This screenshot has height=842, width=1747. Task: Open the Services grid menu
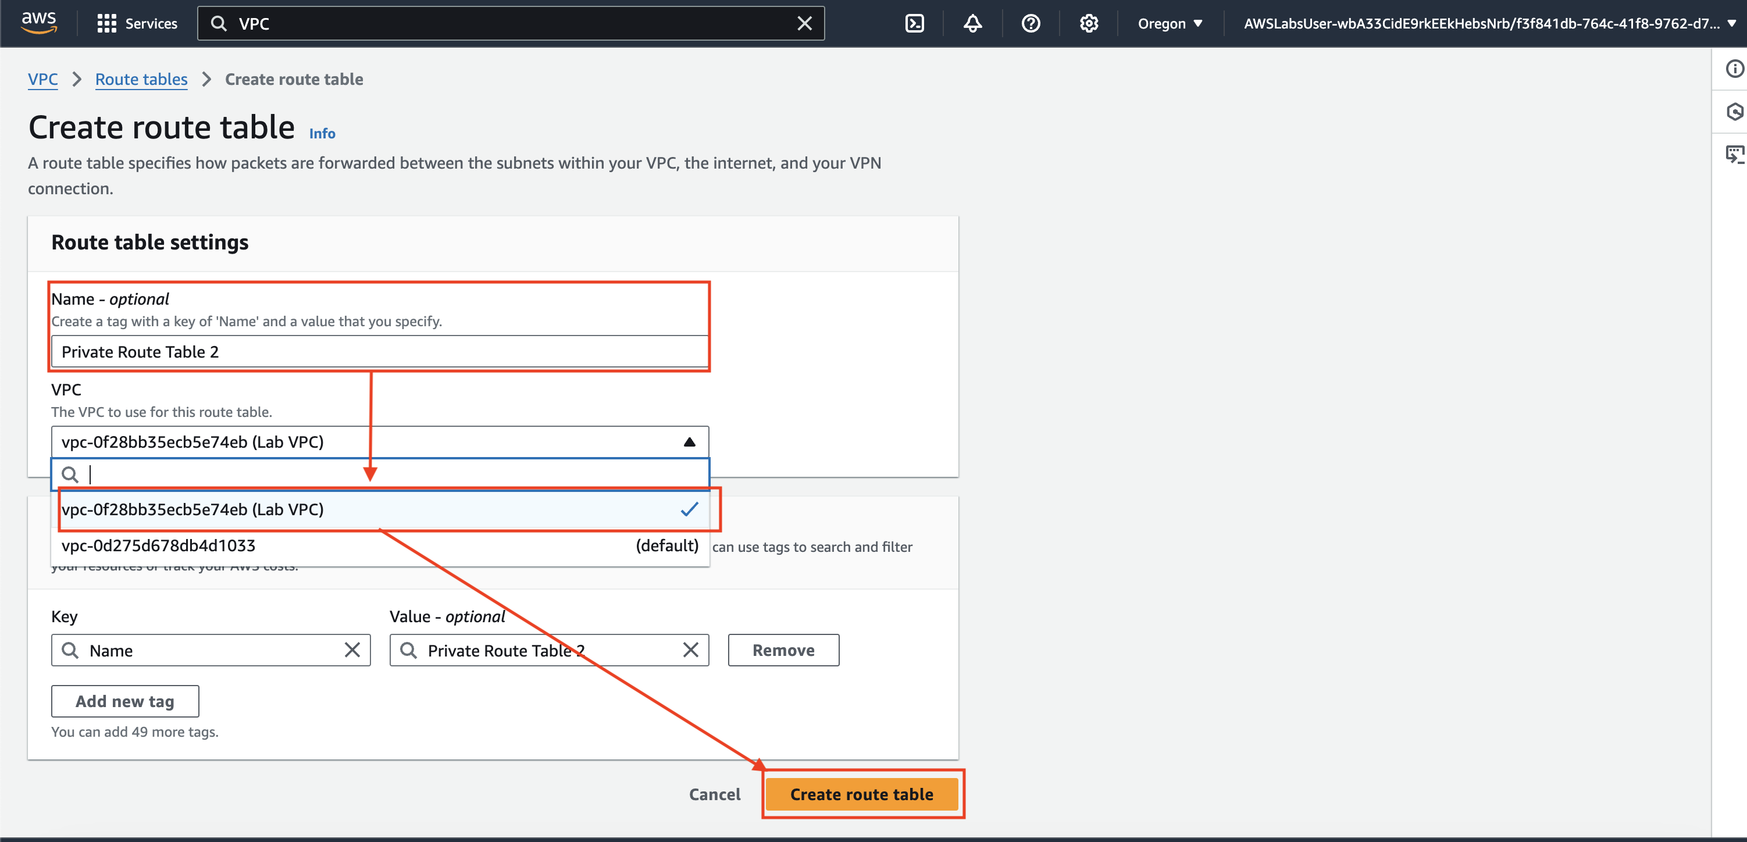click(136, 24)
